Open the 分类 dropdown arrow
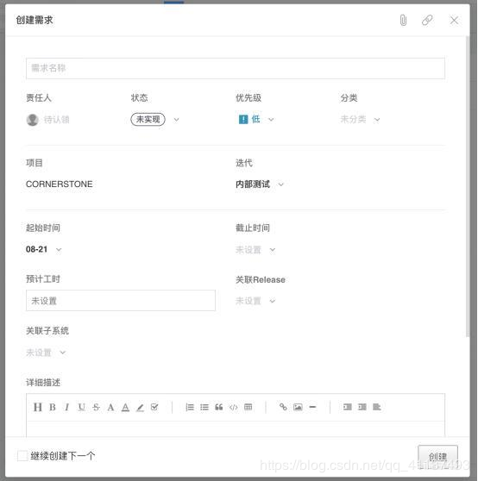This screenshot has width=478, height=481. click(x=377, y=119)
